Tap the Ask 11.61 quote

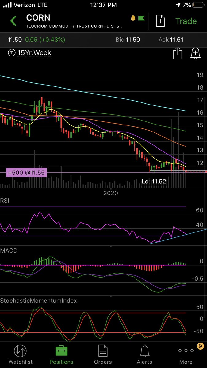coord(171,40)
